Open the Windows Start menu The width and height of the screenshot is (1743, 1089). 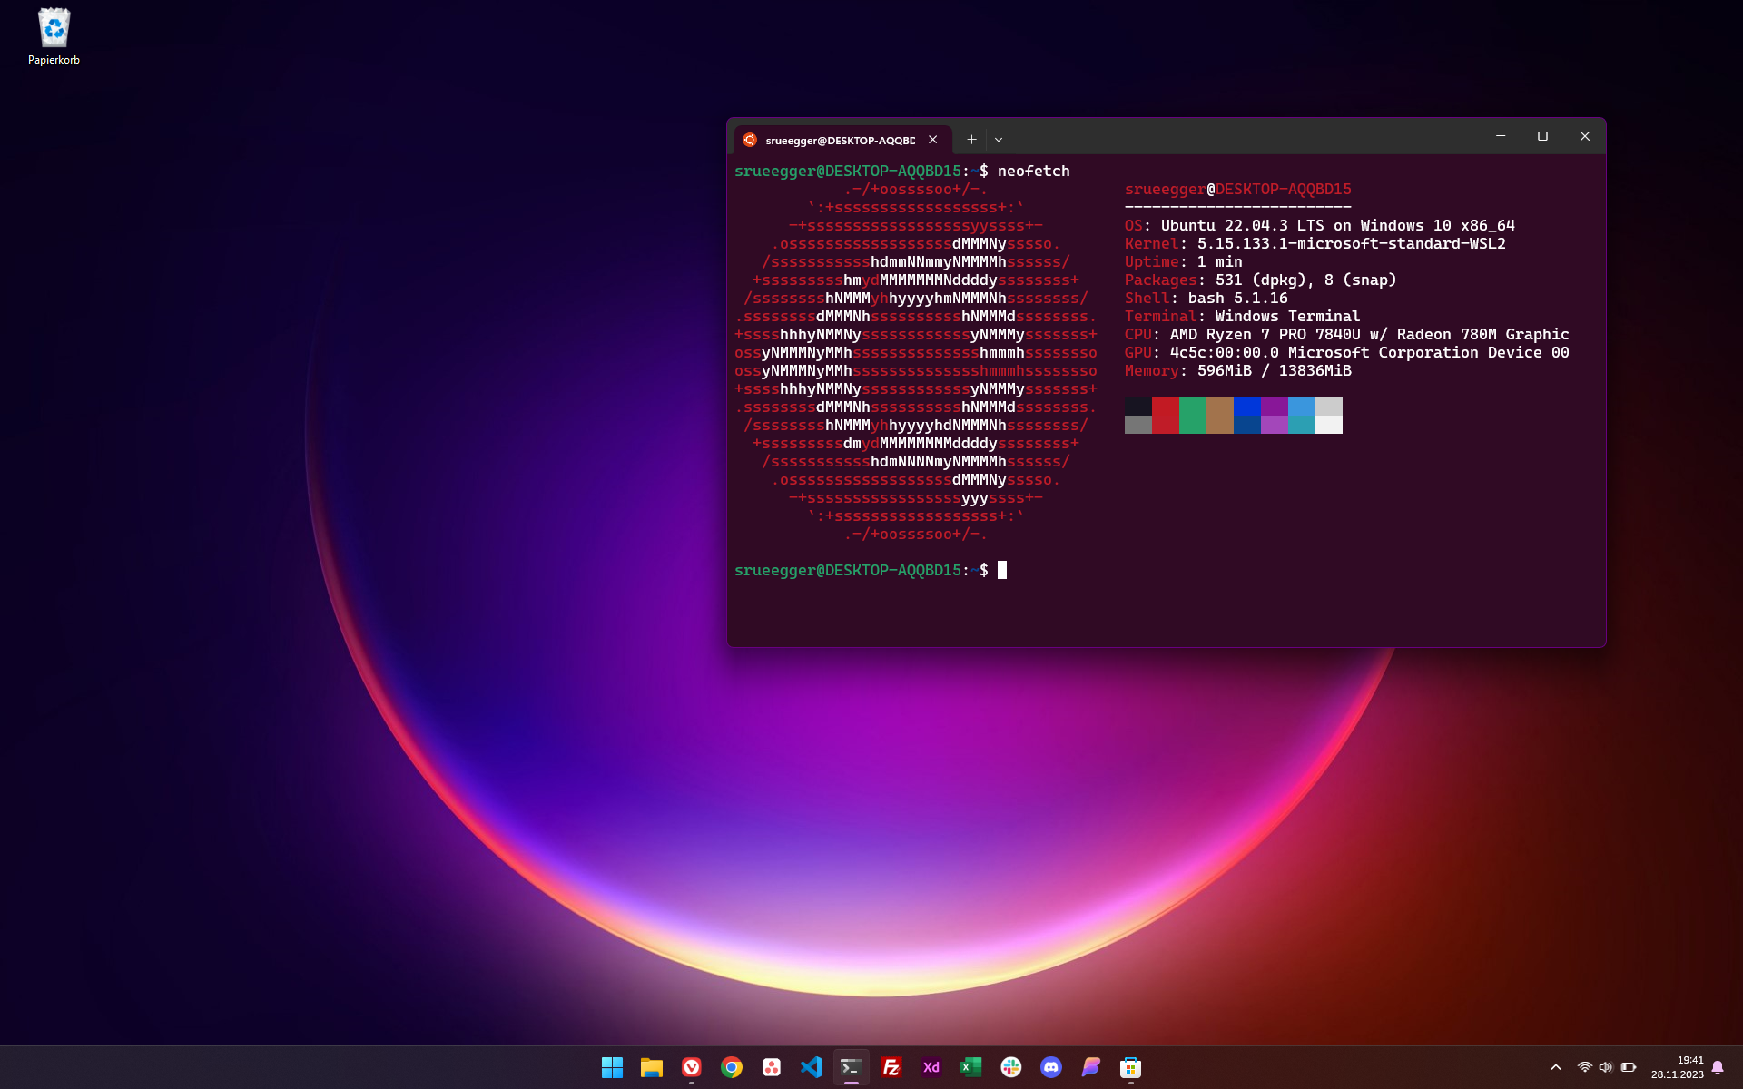point(613,1068)
